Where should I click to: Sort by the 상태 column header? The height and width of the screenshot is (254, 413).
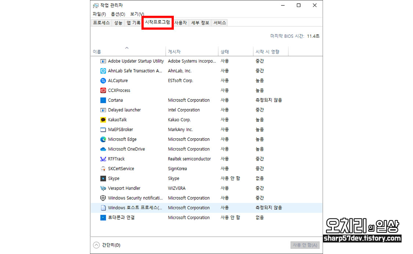[236, 51]
